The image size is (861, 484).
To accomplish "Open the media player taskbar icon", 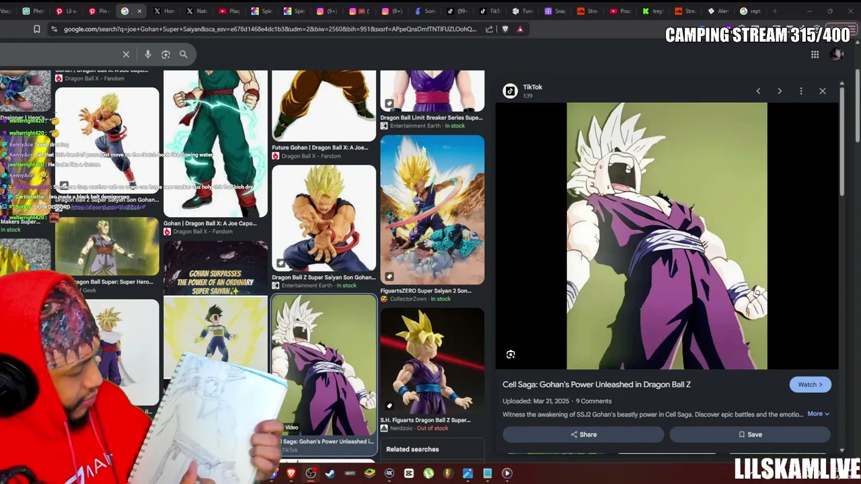I will [x=507, y=473].
